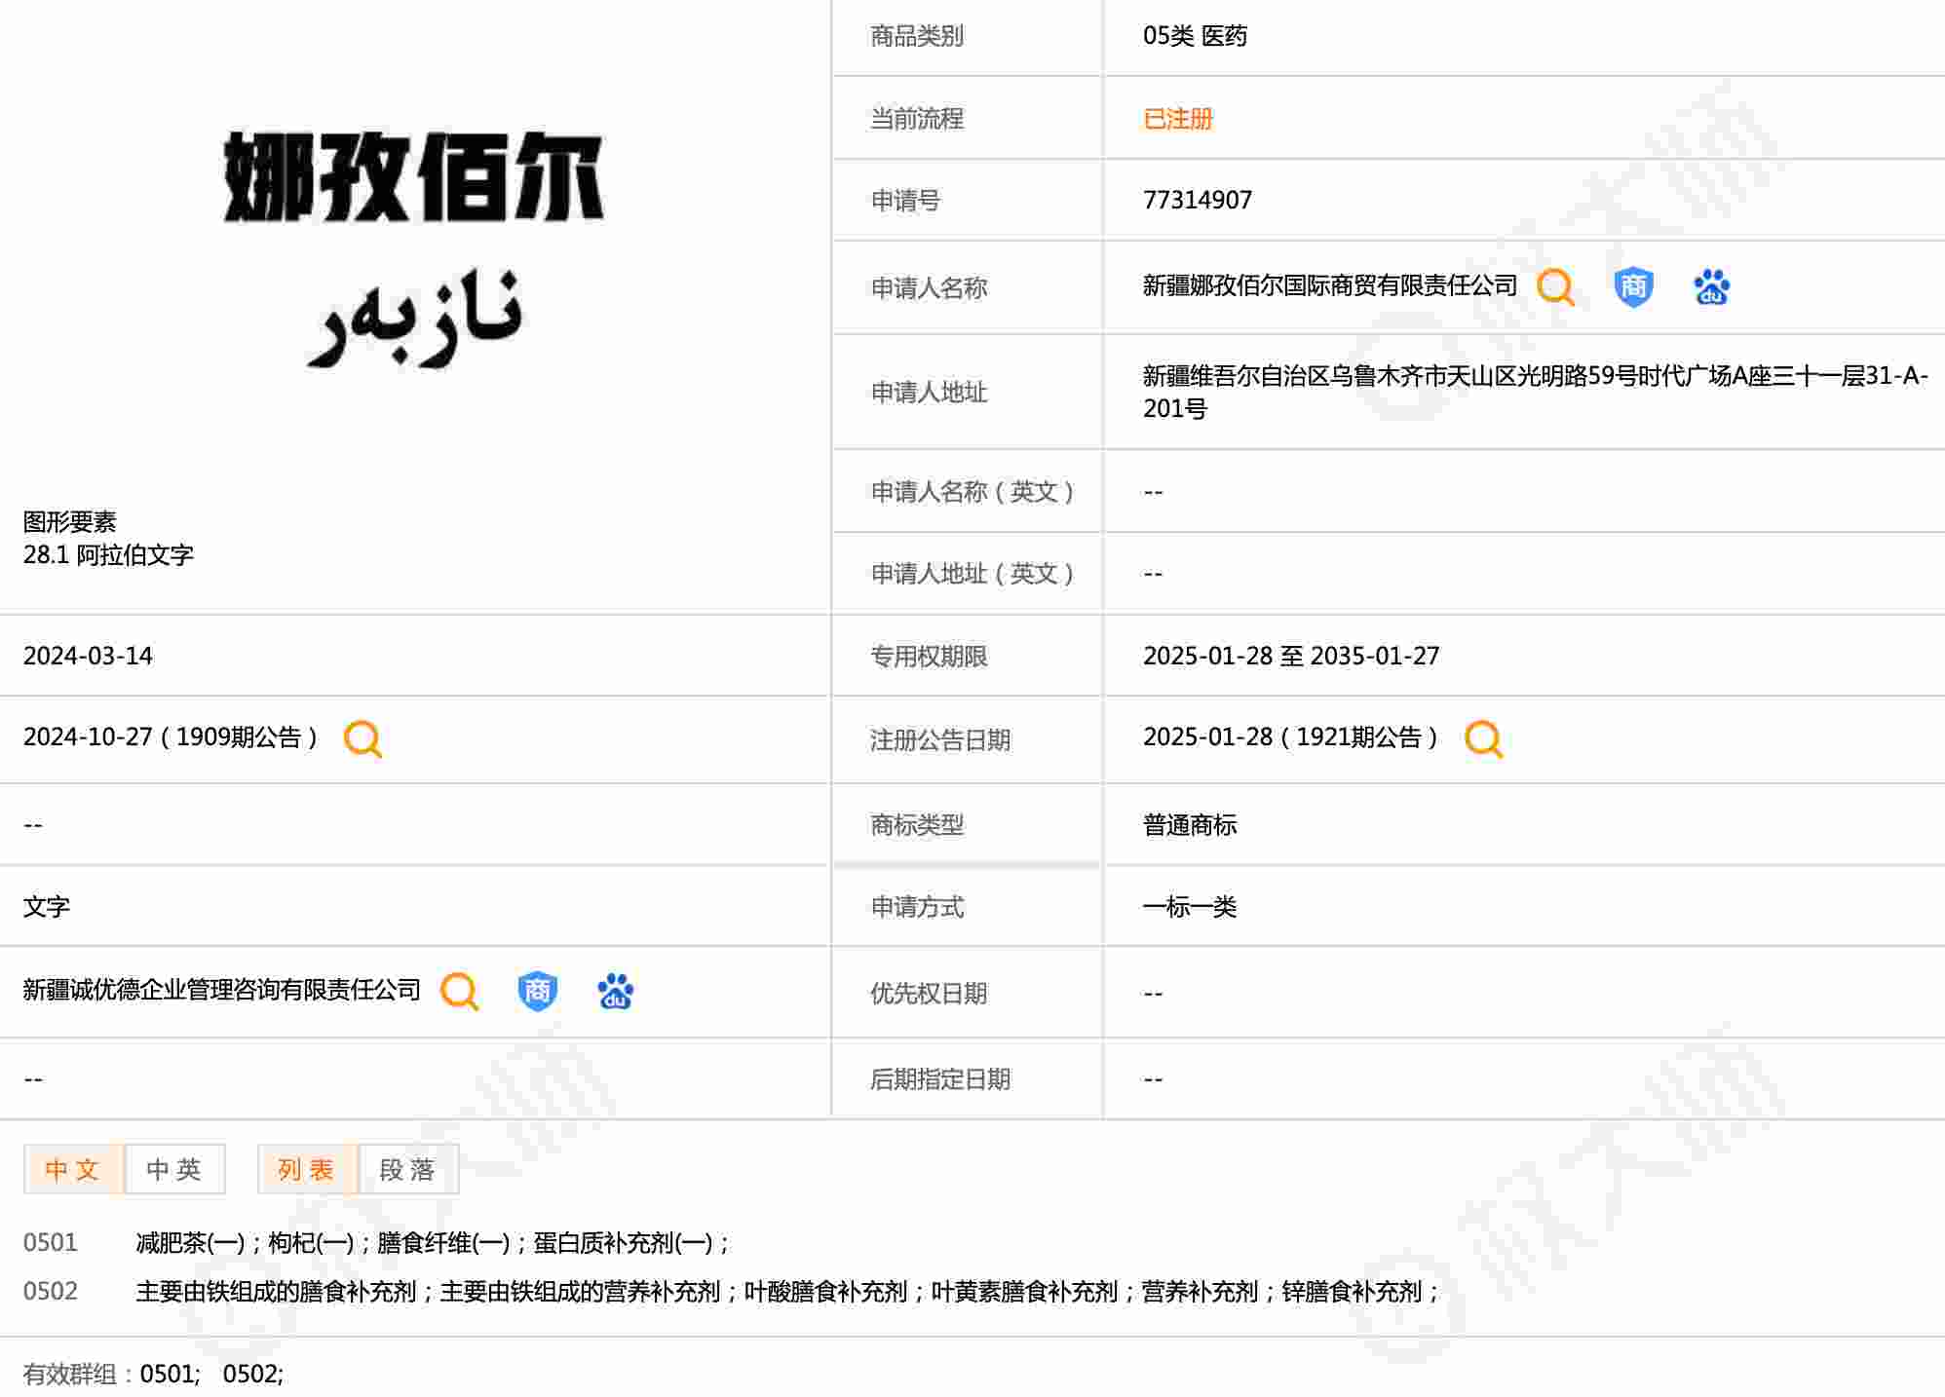Switch to 中英 language toggle
1945x1397 pixels.
tap(174, 1169)
